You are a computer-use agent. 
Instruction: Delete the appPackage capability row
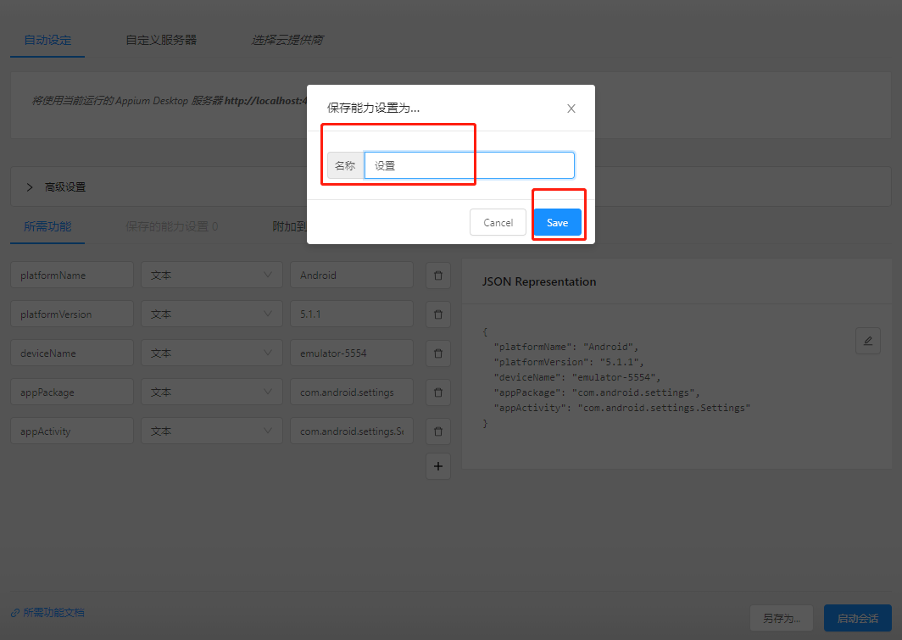(437, 392)
